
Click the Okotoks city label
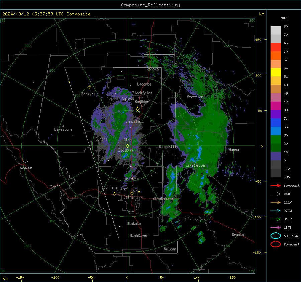(x=134, y=224)
